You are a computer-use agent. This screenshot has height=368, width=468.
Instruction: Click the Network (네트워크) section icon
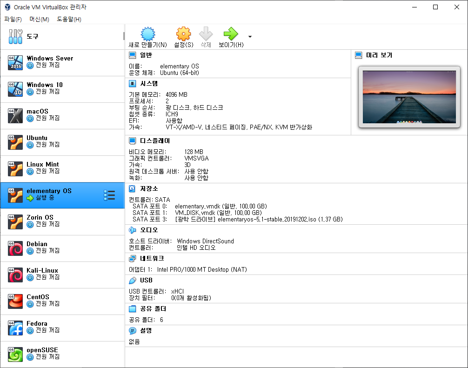[x=132, y=259]
